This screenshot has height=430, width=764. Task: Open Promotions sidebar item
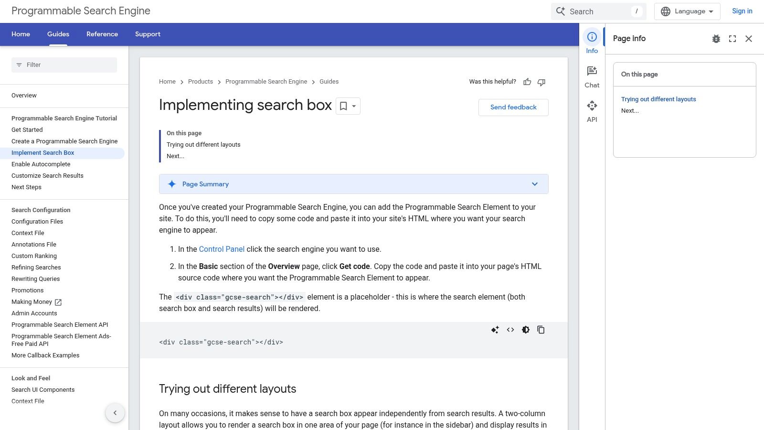point(27,290)
